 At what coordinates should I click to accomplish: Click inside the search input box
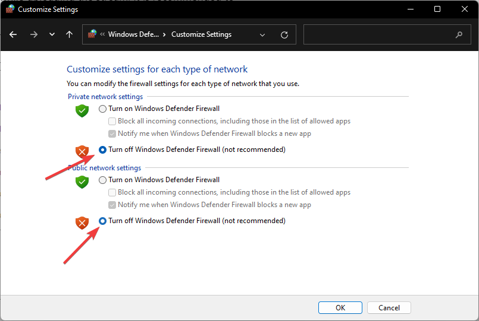click(x=379, y=34)
